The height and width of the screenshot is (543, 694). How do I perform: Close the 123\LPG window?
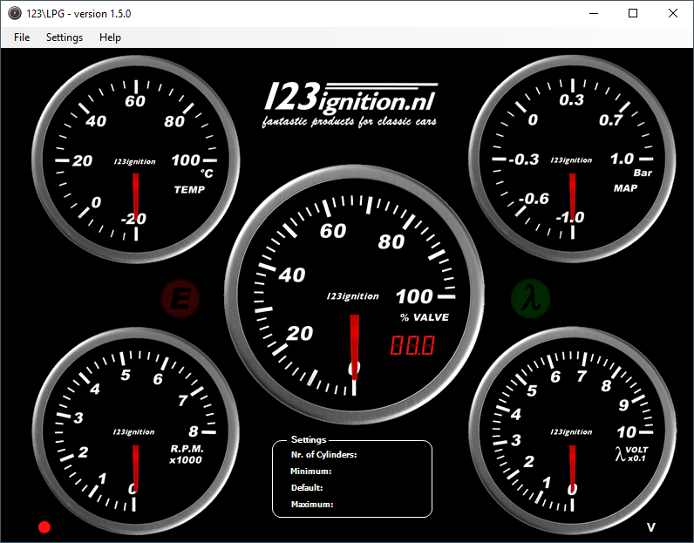(673, 13)
